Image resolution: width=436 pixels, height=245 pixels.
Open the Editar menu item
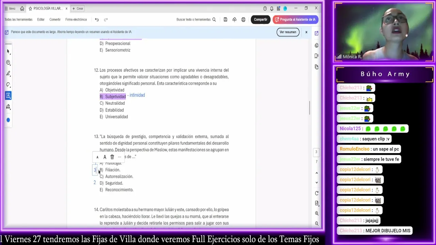pyautogui.click(x=41, y=19)
